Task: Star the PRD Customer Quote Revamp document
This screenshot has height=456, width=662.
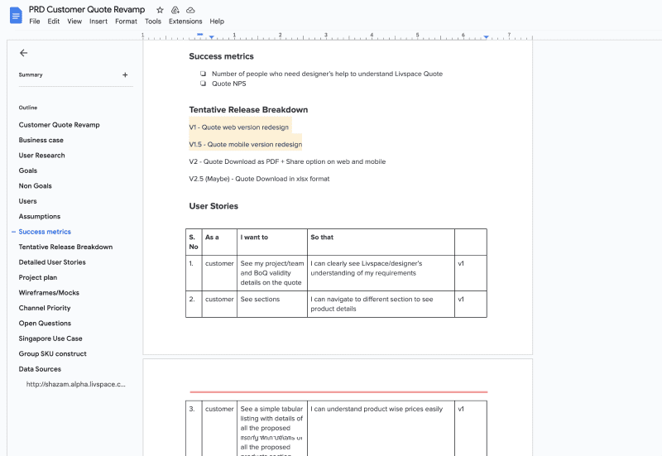Action: point(160,10)
